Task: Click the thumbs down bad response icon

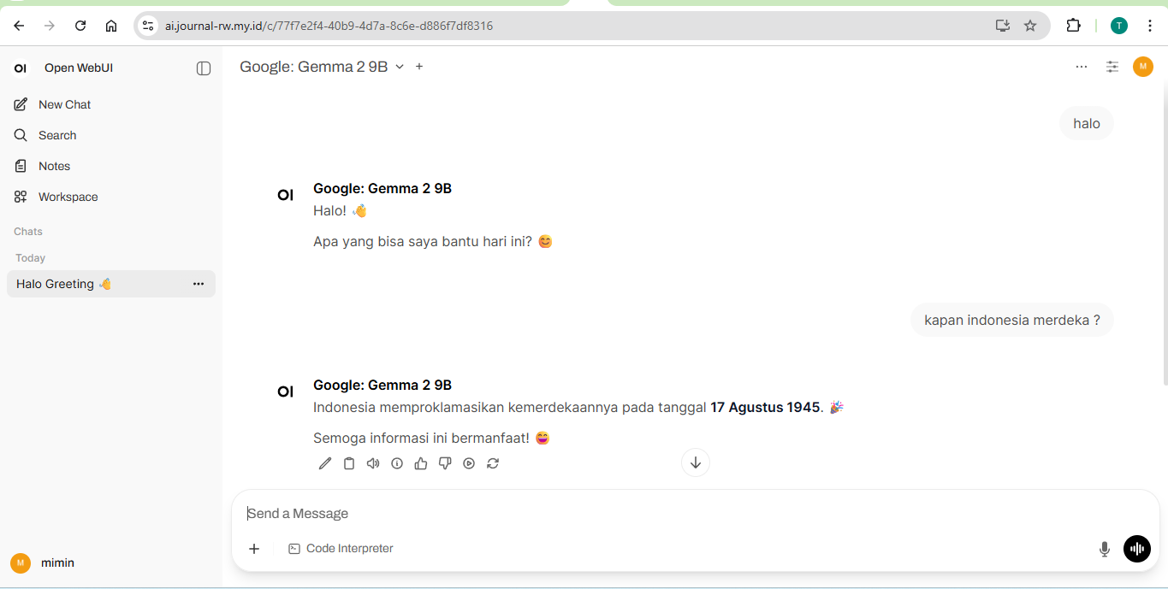Action: (445, 463)
